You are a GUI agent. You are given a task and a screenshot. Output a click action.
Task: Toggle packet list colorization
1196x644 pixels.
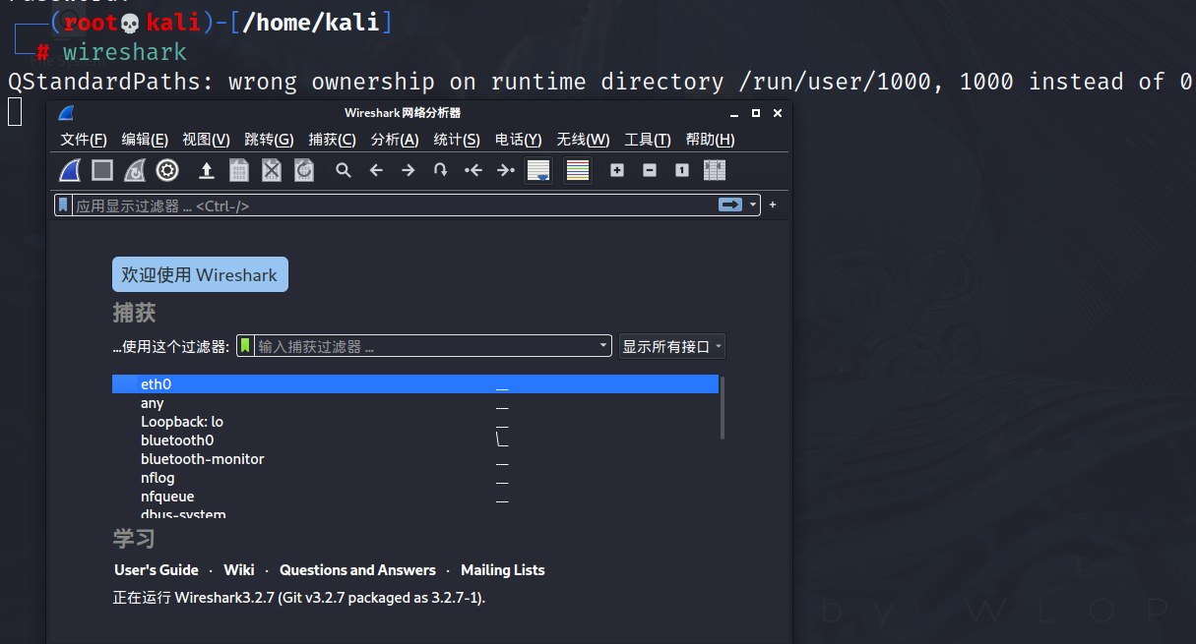(x=578, y=171)
